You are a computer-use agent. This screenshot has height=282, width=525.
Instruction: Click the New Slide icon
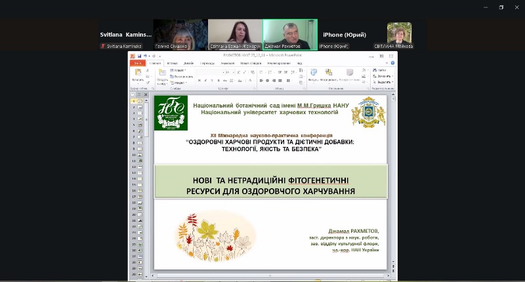click(x=162, y=73)
